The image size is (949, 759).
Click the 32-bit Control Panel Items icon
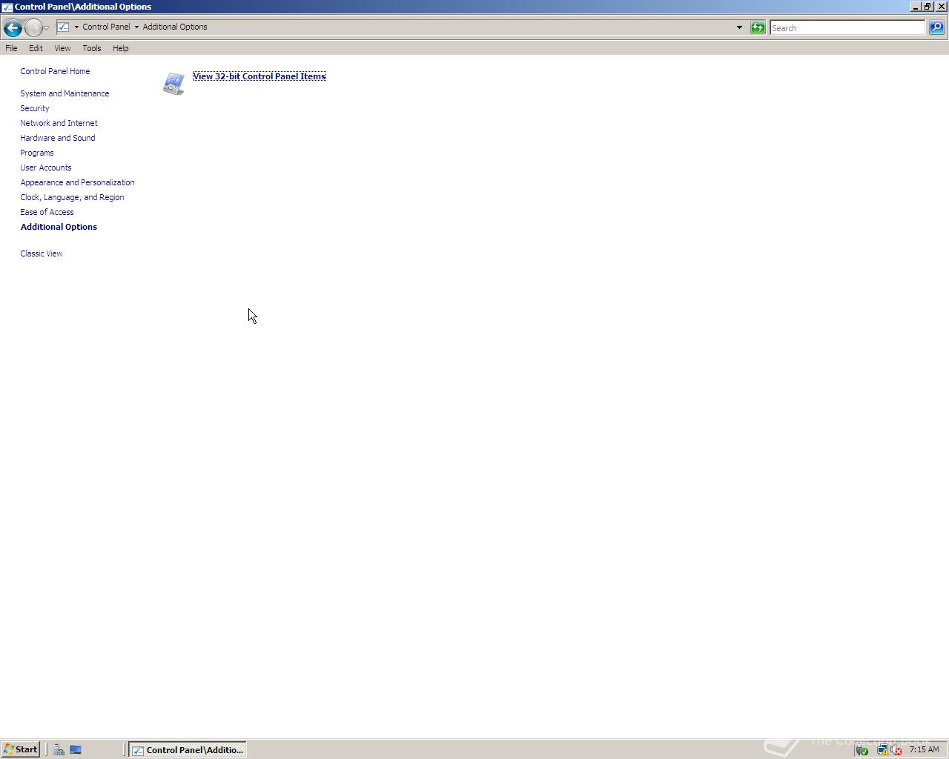pos(173,83)
